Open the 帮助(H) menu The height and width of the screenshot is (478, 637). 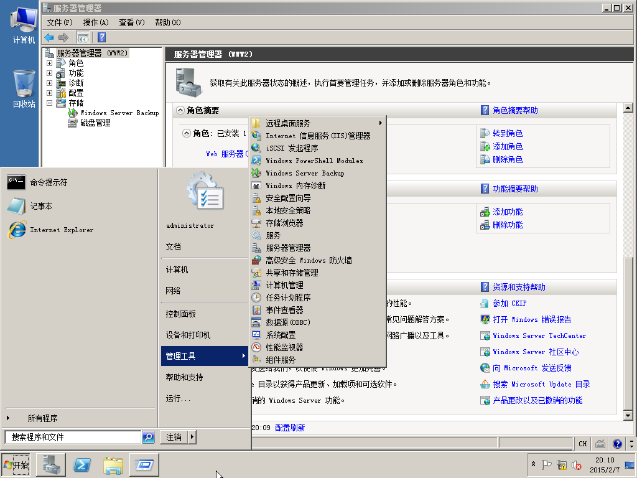click(x=168, y=23)
